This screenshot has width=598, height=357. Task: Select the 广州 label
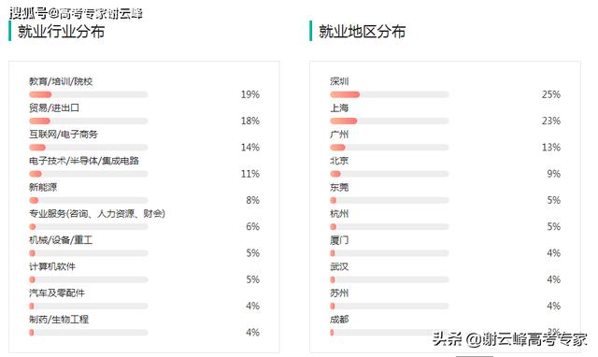[x=339, y=135]
